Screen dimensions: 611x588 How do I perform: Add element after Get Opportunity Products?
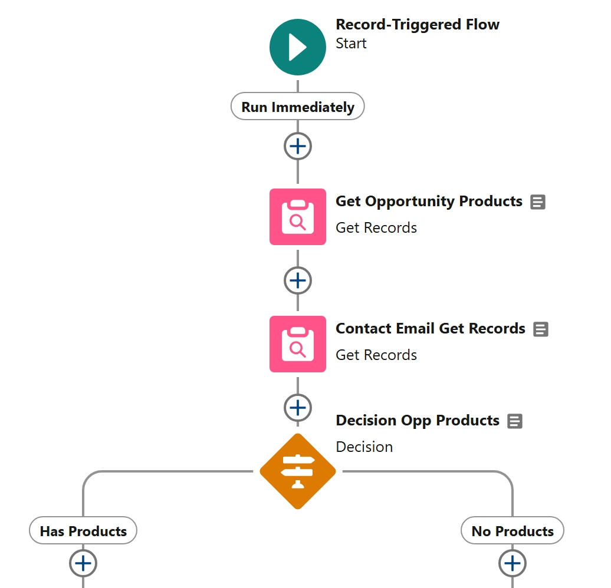(297, 280)
